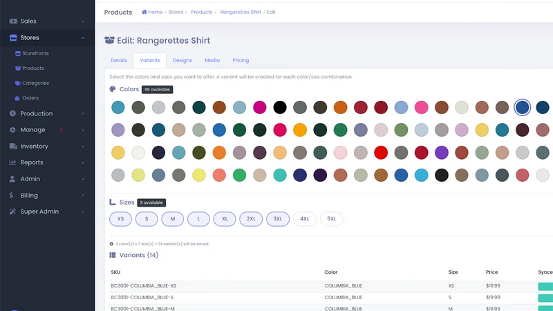Click the Categories tag icon
The image size is (553, 311).
[x=18, y=83]
